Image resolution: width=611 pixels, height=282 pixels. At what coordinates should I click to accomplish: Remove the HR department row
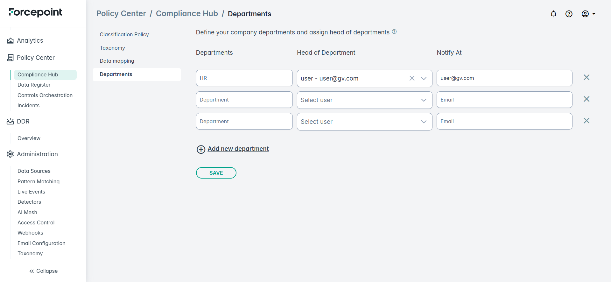click(x=586, y=77)
